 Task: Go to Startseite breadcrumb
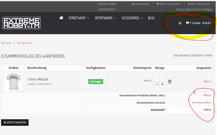tap(6, 43)
